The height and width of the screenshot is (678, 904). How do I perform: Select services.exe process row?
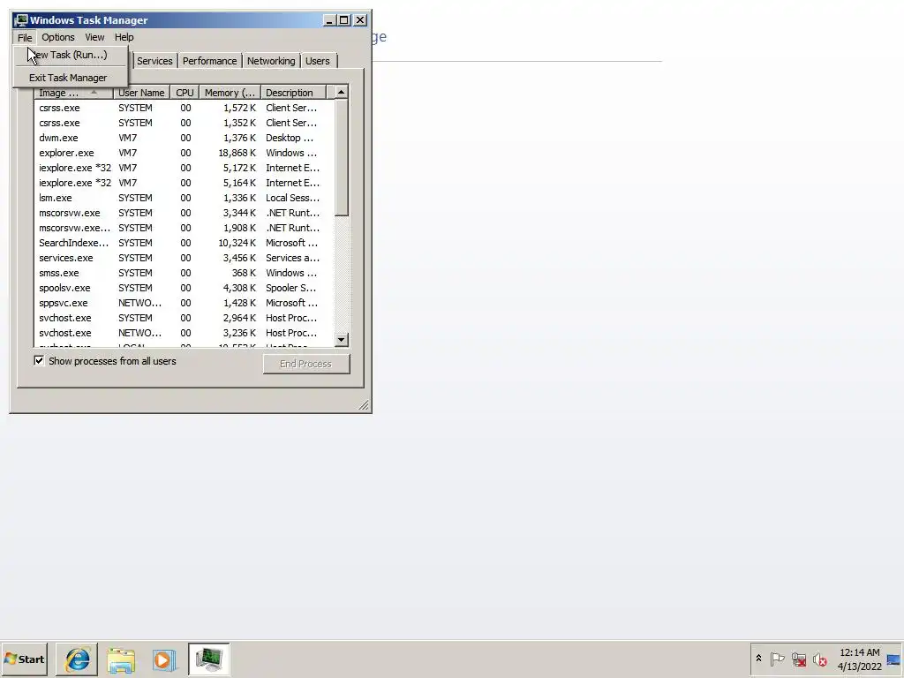[184, 258]
